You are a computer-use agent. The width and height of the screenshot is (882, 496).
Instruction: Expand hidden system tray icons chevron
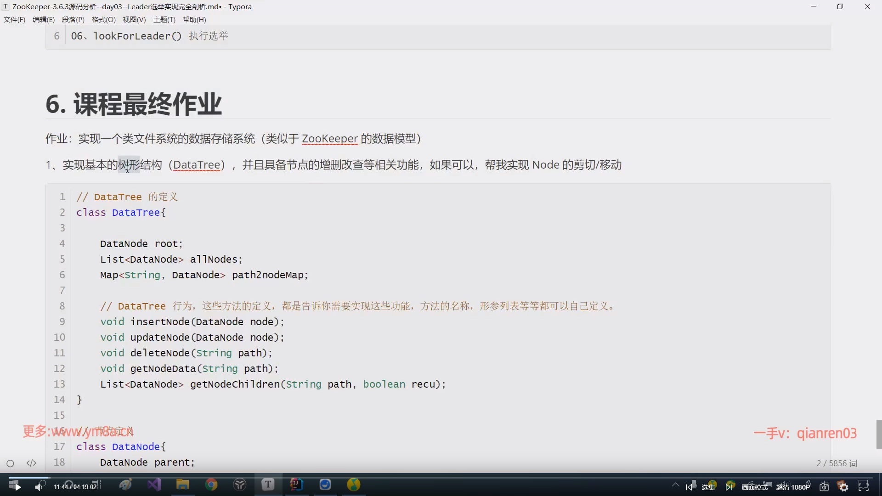(x=675, y=485)
